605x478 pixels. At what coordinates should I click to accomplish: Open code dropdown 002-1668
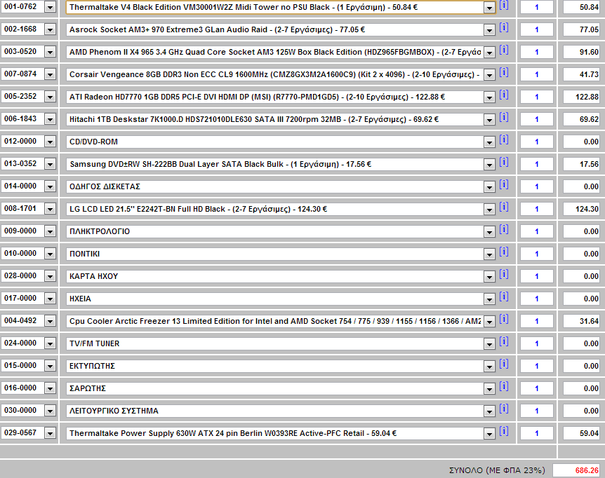pyautogui.click(x=50, y=29)
